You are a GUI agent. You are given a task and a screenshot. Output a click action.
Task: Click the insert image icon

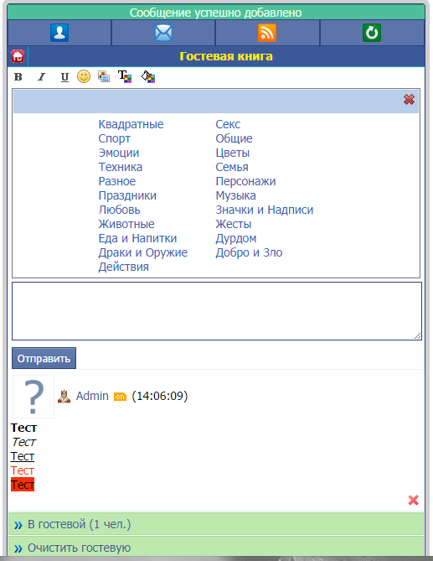pyautogui.click(x=104, y=76)
